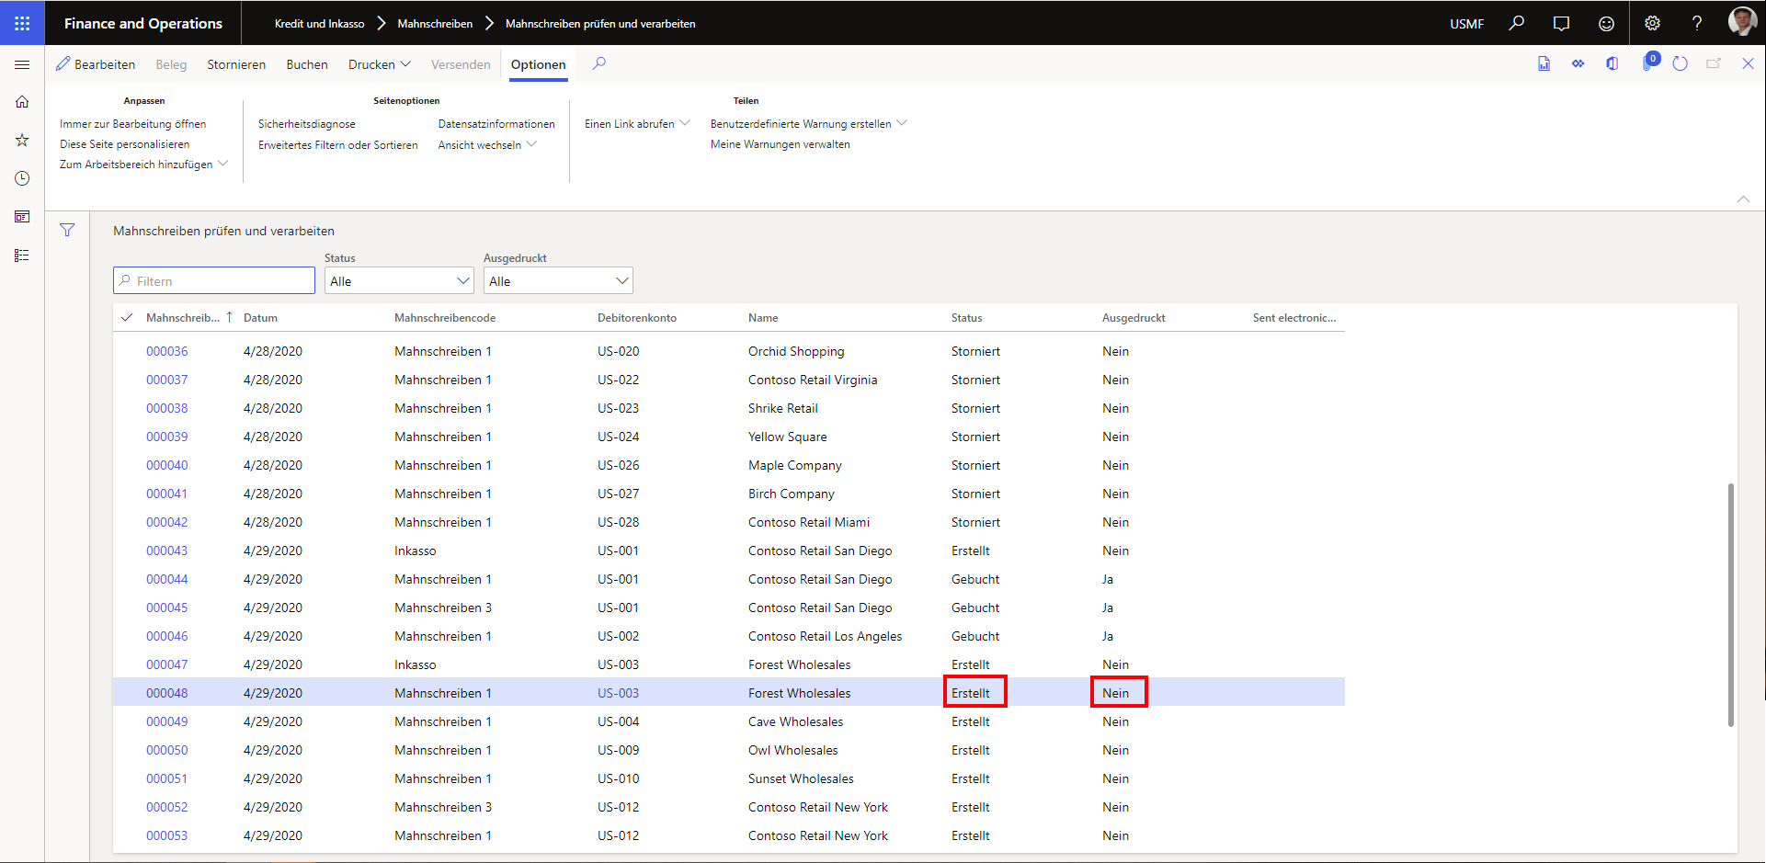Collapse the action pane ribbon chevron
The width and height of the screenshot is (1766, 863).
(1743, 199)
